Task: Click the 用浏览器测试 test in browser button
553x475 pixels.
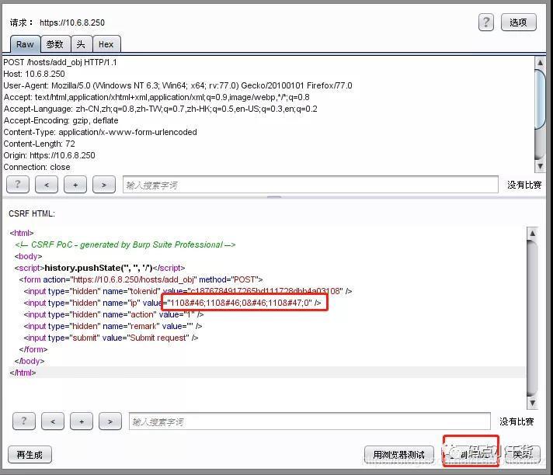Action: tap(399, 455)
